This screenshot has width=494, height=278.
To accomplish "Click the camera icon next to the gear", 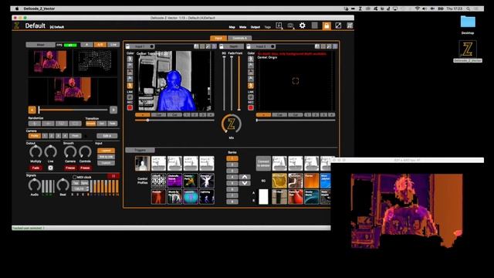I will pyautogui.click(x=290, y=25).
